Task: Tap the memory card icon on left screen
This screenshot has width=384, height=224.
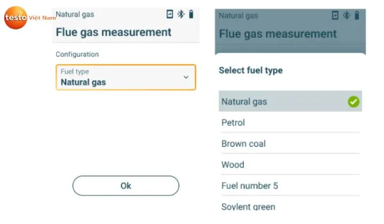Action: coord(170,14)
